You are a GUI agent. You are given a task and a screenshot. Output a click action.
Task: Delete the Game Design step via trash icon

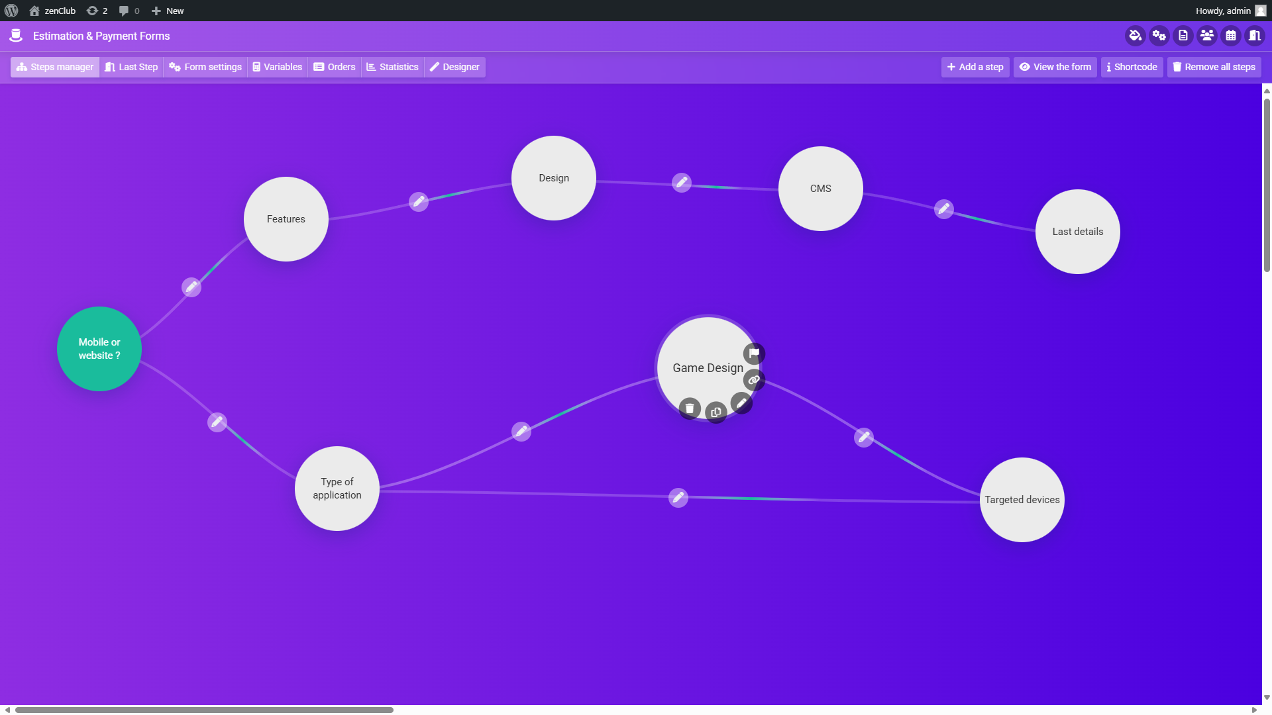click(x=690, y=408)
